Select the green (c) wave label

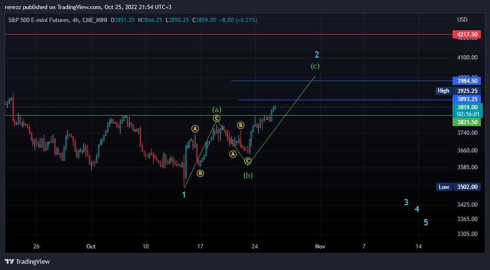coord(315,66)
